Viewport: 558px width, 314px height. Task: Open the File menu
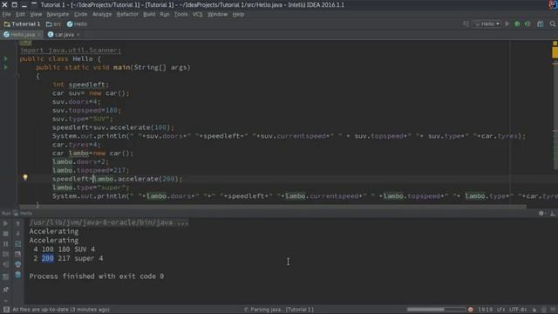pos(6,14)
